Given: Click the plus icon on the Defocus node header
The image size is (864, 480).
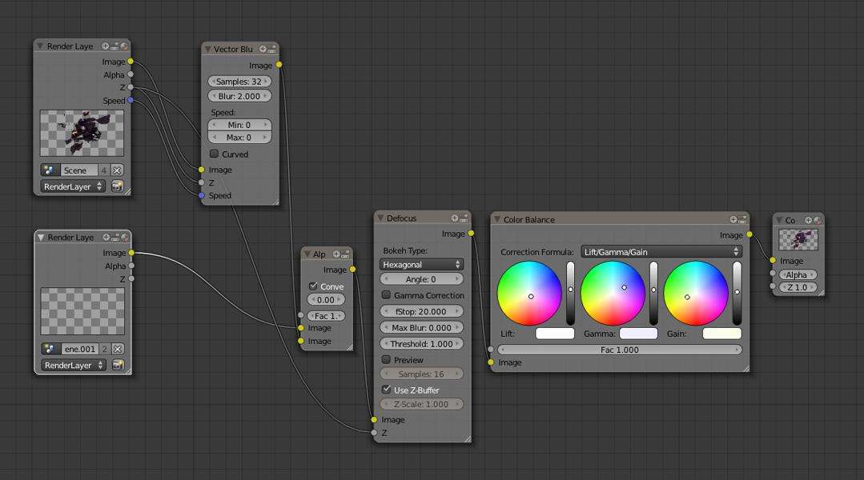Looking at the screenshot, I should (455, 216).
